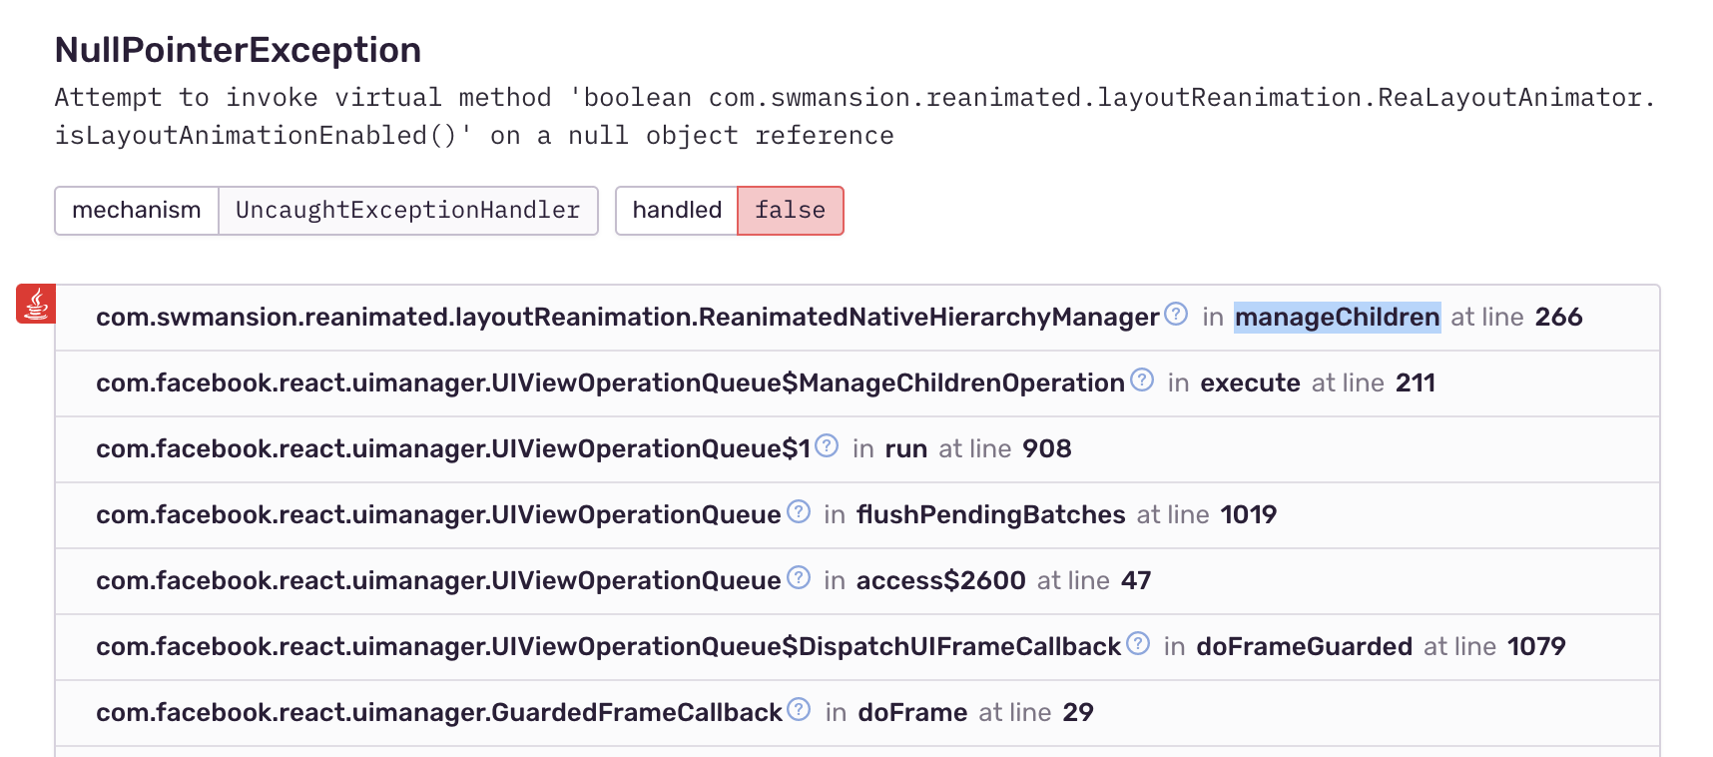Click the Java platform icon beside the stack trace
Viewport: 1713px width, 757px height.
coord(36,305)
